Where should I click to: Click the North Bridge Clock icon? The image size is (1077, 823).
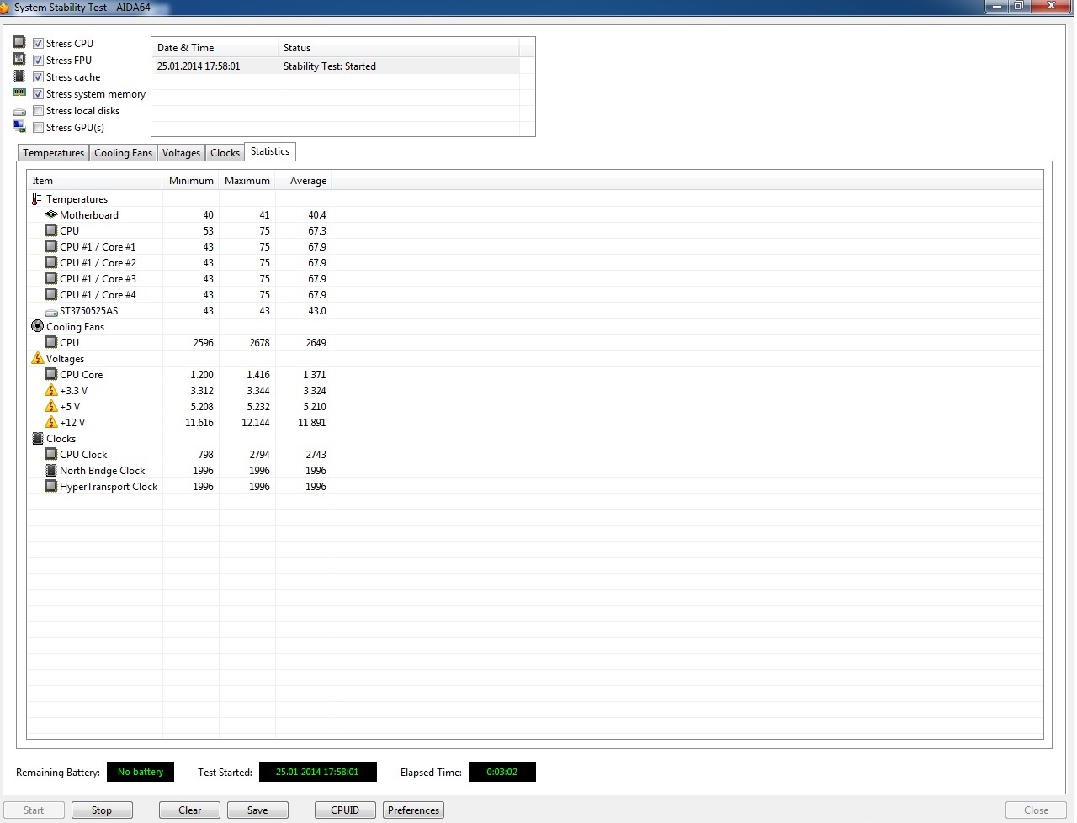click(51, 470)
